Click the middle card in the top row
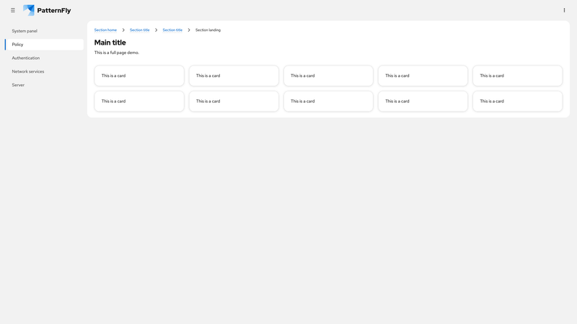The width and height of the screenshot is (577, 324). click(328, 76)
